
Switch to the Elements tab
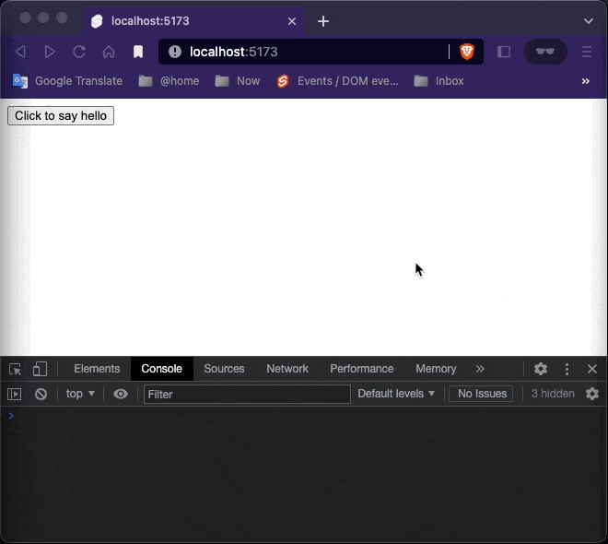(97, 369)
